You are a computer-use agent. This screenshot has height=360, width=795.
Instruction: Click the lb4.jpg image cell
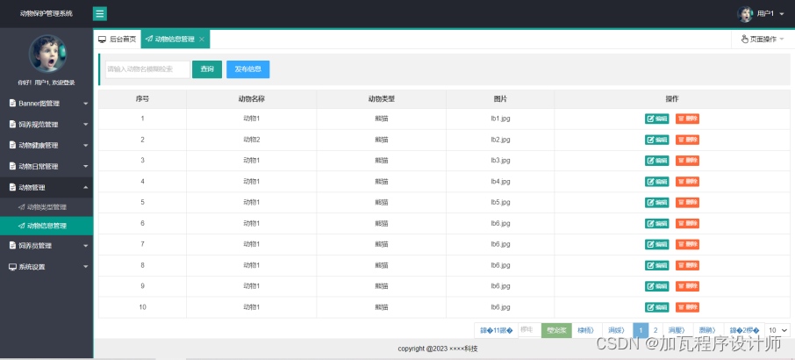pos(500,182)
